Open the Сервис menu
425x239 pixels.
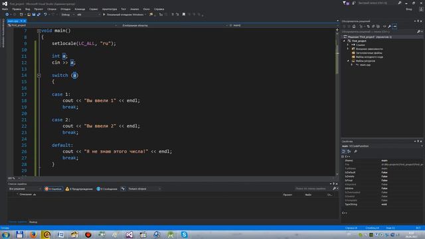pyautogui.click(x=94, y=9)
